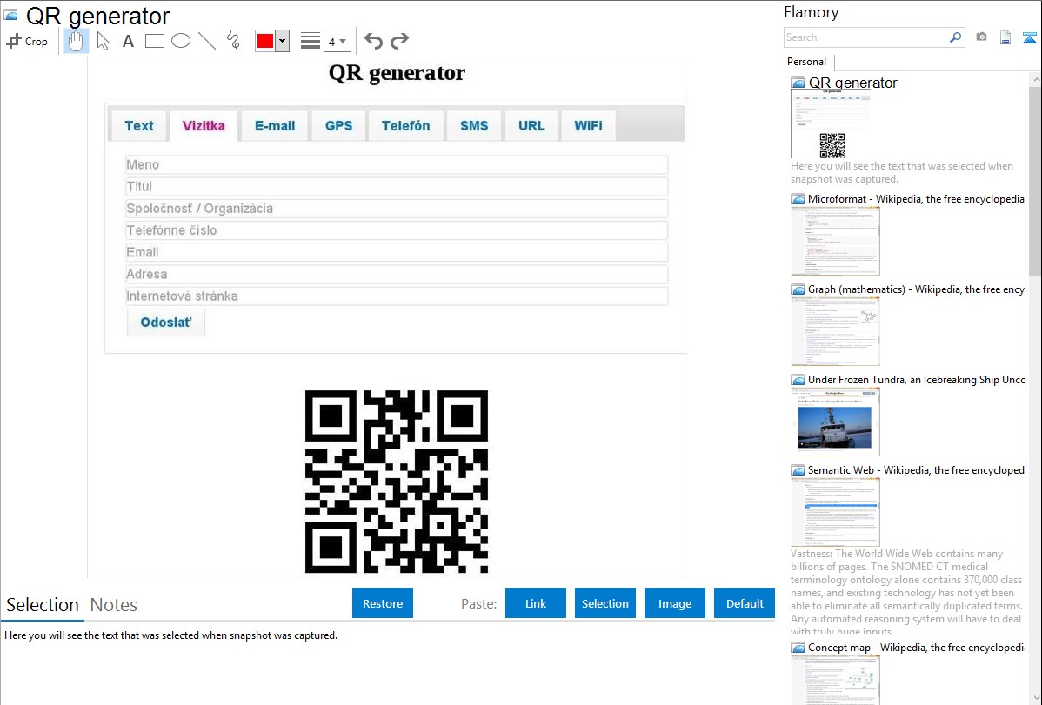Image resolution: width=1042 pixels, height=705 pixels.
Task: Click the Email input field
Action: click(397, 252)
